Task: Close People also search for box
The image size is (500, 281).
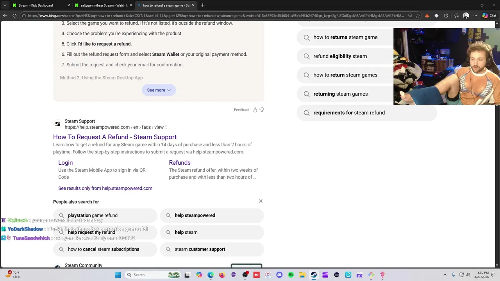Action: [x=261, y=201]
